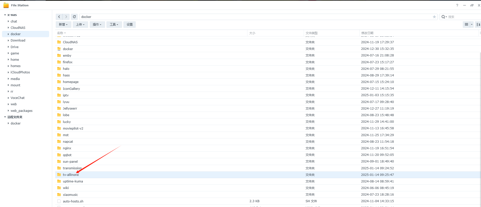Expand the Download folder in tree
The width and height of the screenshot is (481, 207).
(8, 40)
